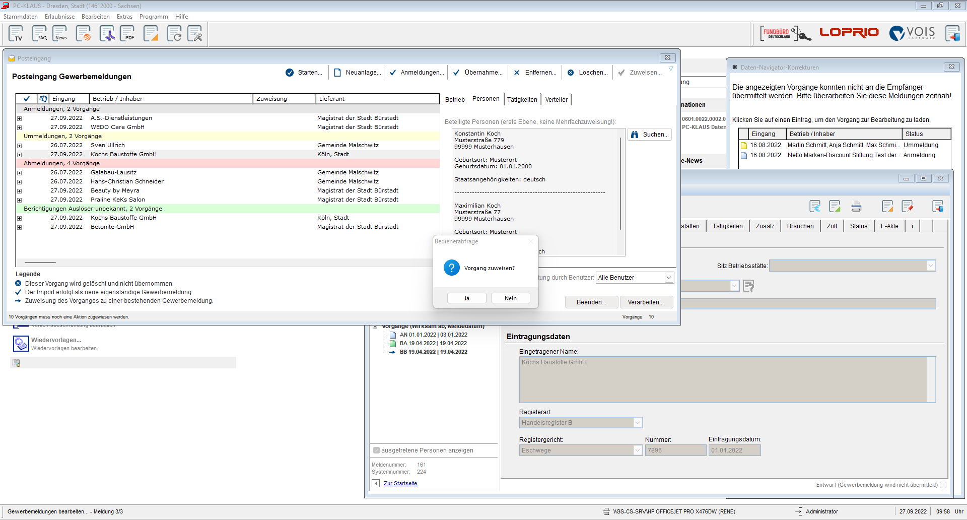Open the News toolbar icon

coord(60,34)
